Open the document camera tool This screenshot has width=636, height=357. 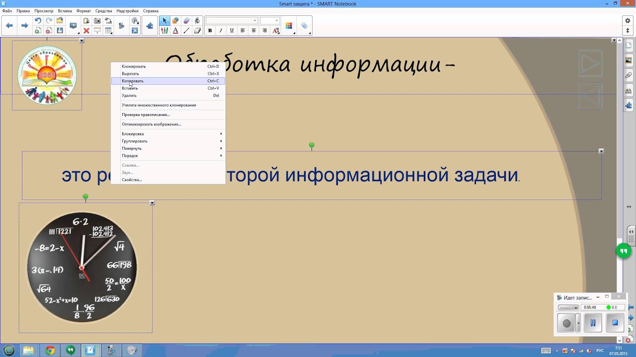108,21
